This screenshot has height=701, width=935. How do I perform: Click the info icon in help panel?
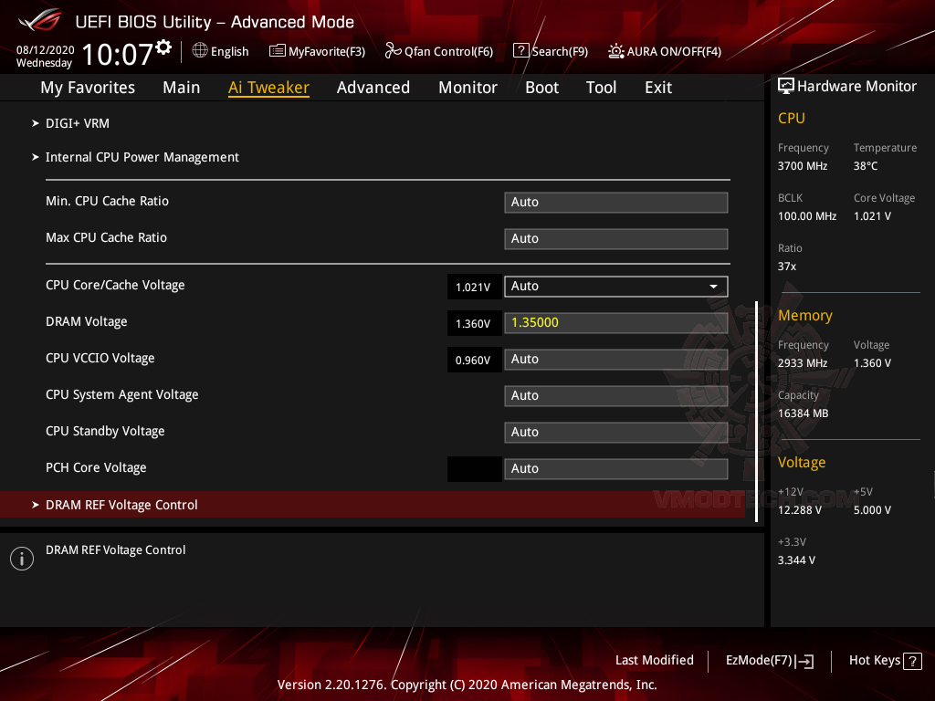point(22,559)
